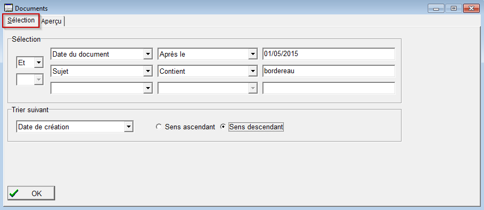
Task: Open the Sujet field dropdown
Action: pos(101,72)
